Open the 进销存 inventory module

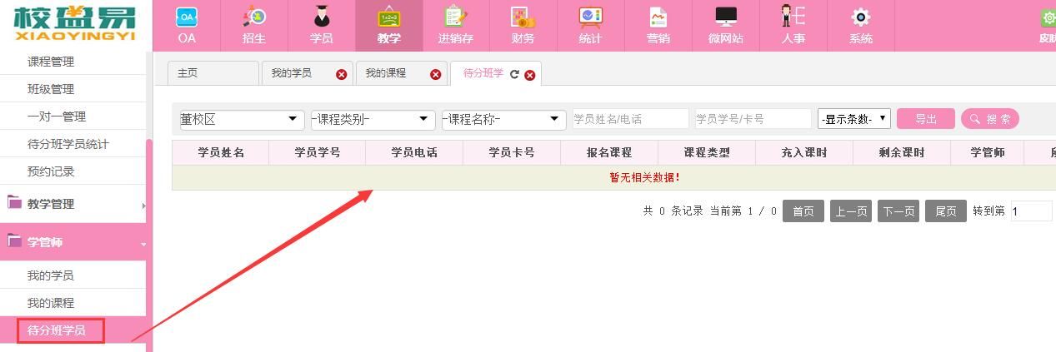455,25
